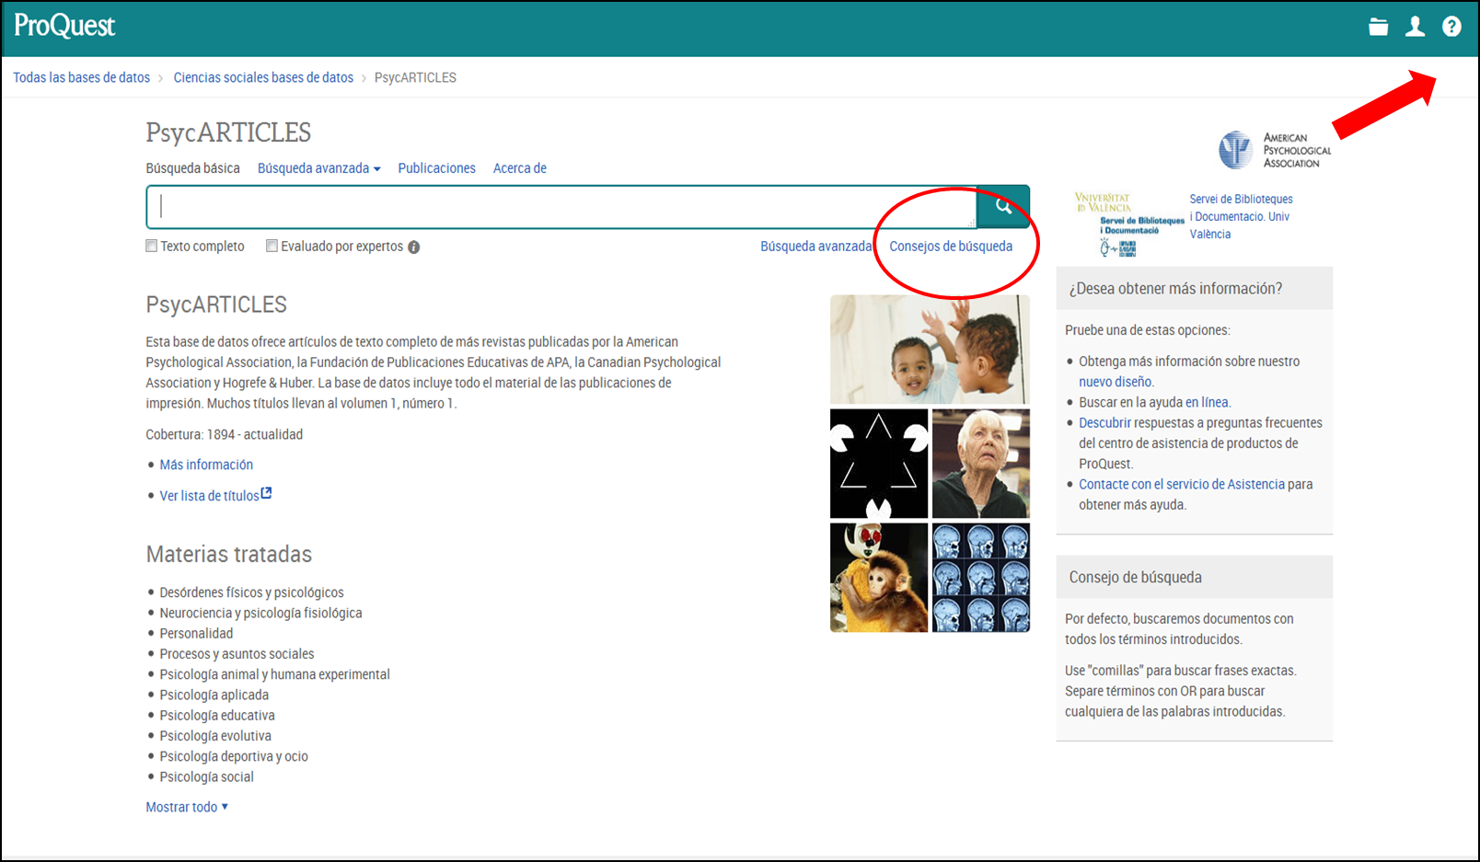Select the Búsqueda básica tab

point(192,168)
